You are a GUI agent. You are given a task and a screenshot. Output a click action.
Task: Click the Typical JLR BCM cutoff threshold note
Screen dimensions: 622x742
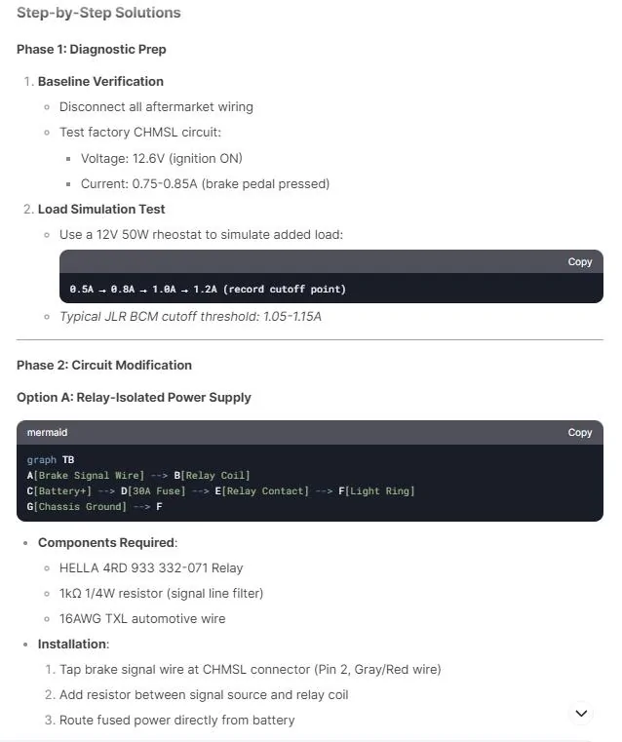190,317
